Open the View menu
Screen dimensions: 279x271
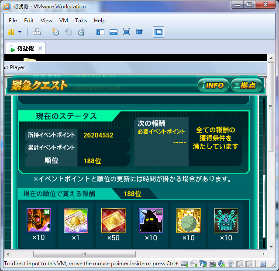pyautogui.click(x=46, y=21)
